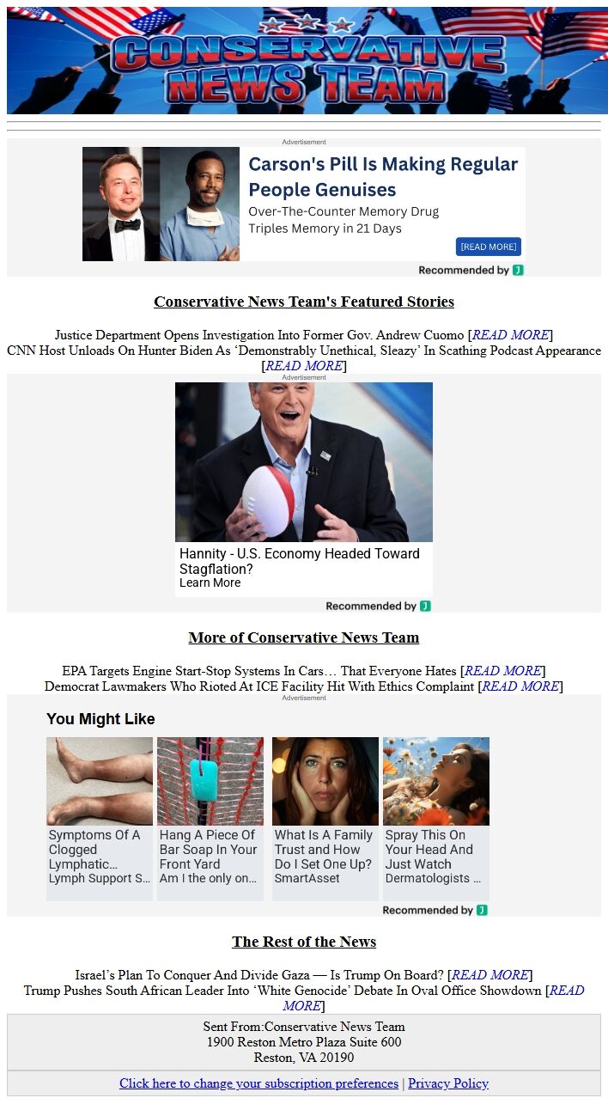Open READ MORE for ICE facility ethics complaint
This screenshot has width=608, height=1104.
(521, 686)
